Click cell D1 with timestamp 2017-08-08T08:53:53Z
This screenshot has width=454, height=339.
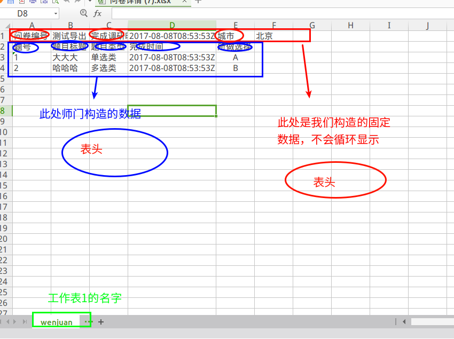(x=172, y=36)
